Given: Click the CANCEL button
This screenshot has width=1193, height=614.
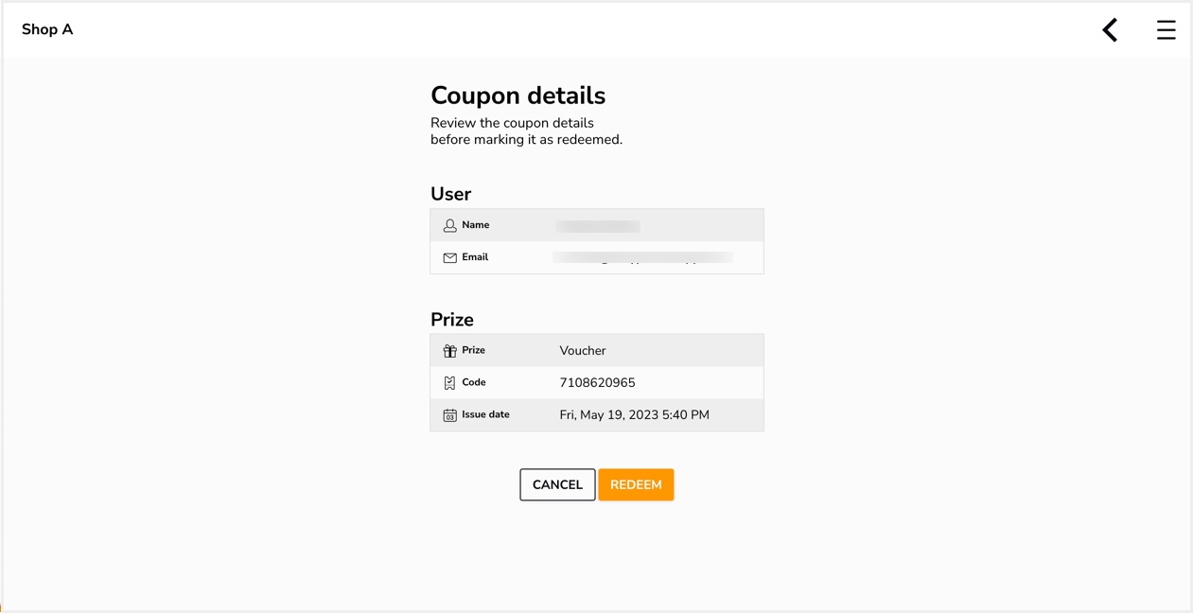Looking at the screenshot, I should click(x=557, y=484).
